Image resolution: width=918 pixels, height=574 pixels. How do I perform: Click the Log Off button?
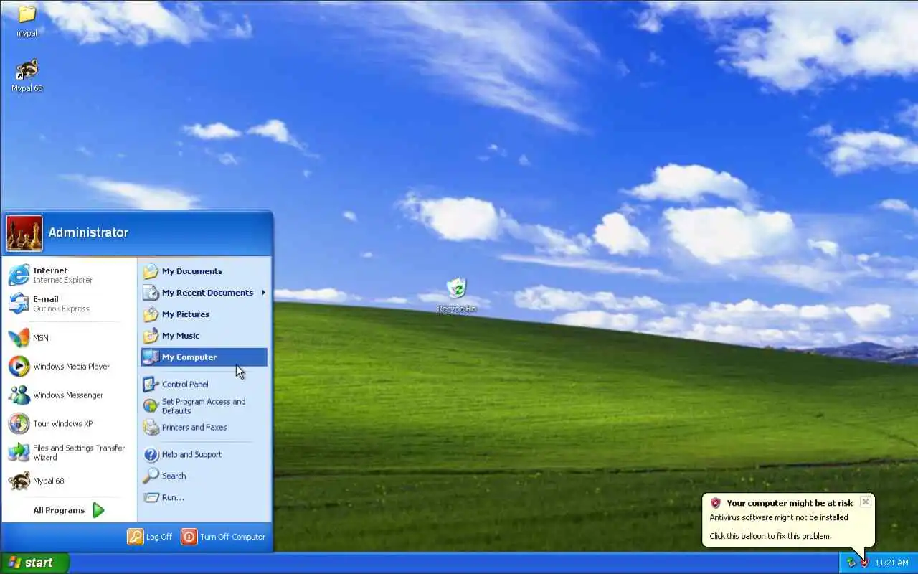[x=150, y=537]
